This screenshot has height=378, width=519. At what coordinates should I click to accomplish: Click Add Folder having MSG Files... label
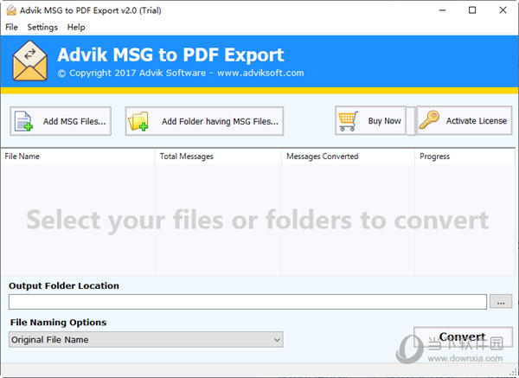pos(220,121)
